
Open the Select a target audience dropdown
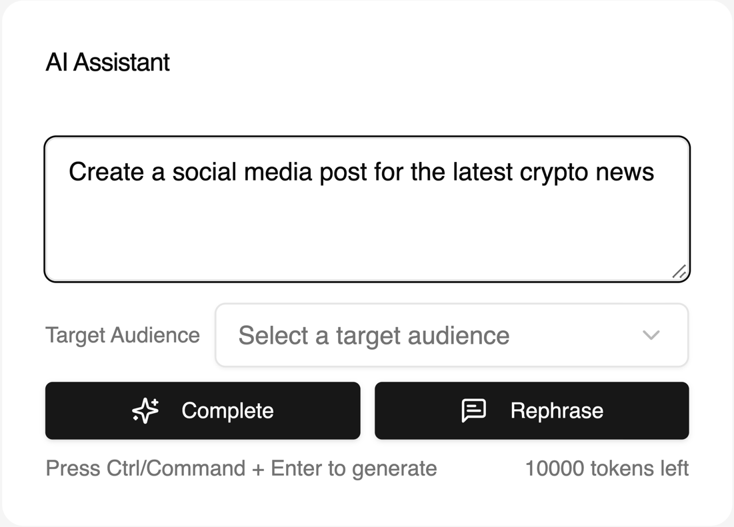click(452, 335)
